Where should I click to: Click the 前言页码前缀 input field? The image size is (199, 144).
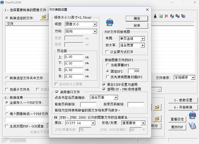coord(88,104)
